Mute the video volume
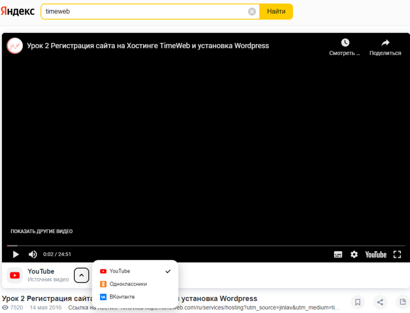This screenshot has width=410, height=313. click(x=33, y=254)
